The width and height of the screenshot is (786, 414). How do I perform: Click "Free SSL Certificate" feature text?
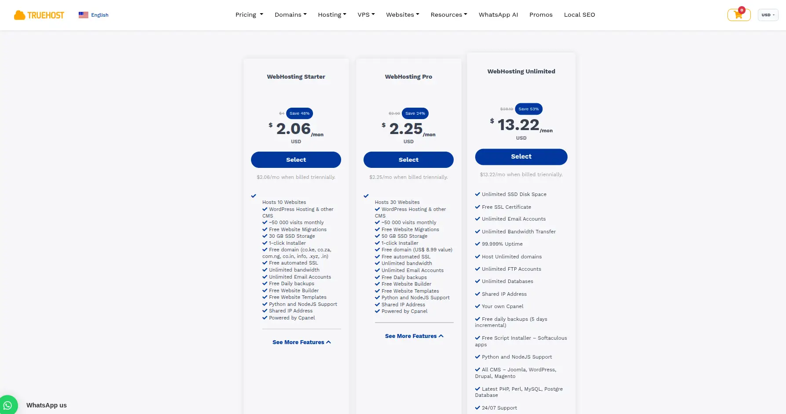click(x=506, y=207)
